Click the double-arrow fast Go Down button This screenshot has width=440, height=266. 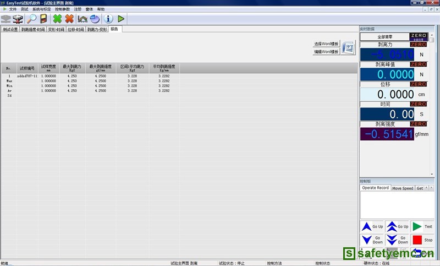(397, 240)
